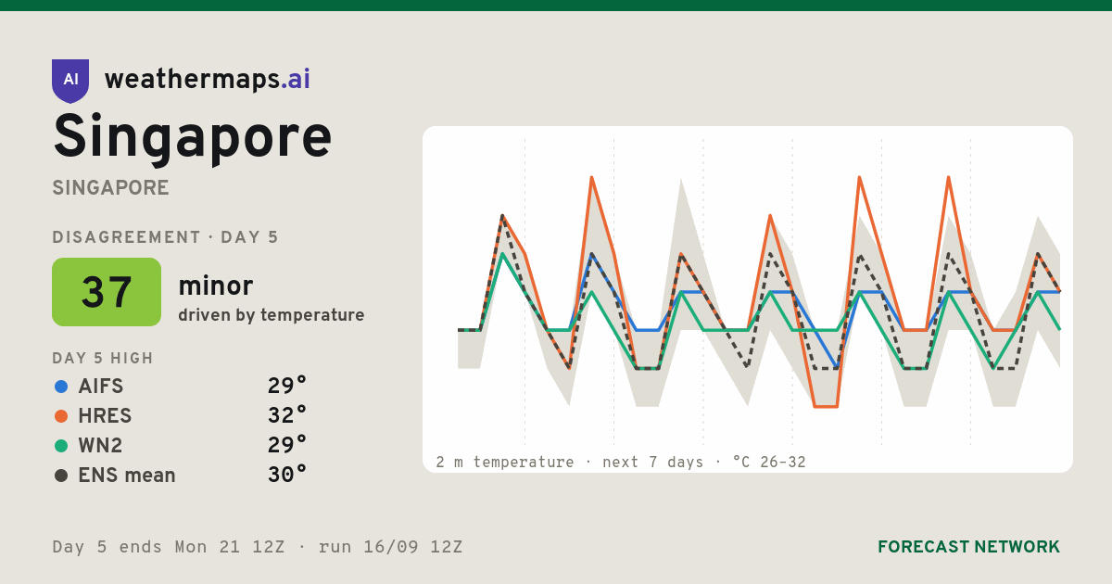
Task: Click the driven by temperature text
Action: pos(272,315)
